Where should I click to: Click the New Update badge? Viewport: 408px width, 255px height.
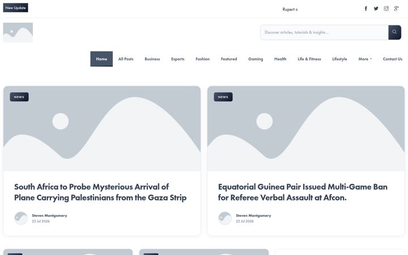coord(16,8)
